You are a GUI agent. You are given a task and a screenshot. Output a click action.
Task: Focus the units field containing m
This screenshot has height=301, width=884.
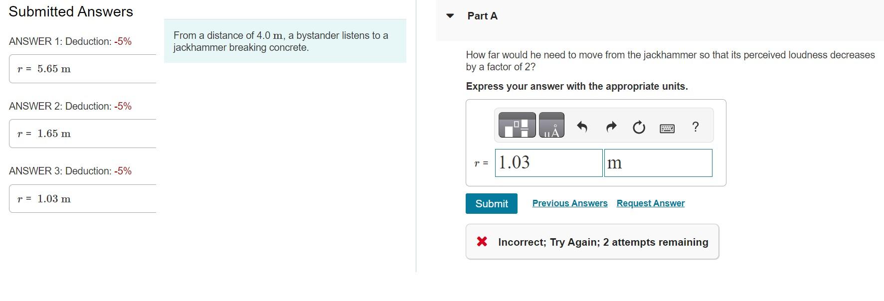658,163
